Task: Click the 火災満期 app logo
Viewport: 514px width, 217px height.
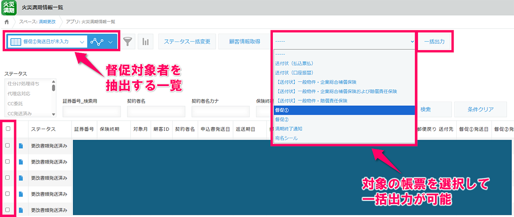Action: click(x=9, y=8)
